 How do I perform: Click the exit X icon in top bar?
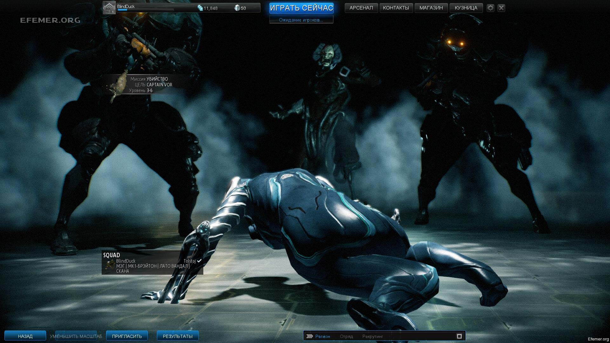click(501, 8)
